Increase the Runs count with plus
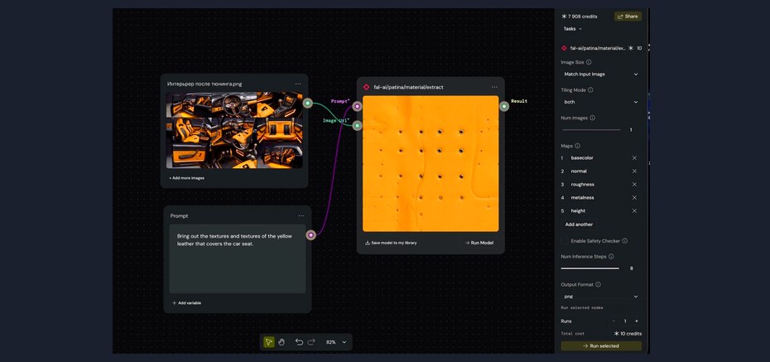This screenshot has height=362, width=770. pyautogui.click(x=637, y=321)
